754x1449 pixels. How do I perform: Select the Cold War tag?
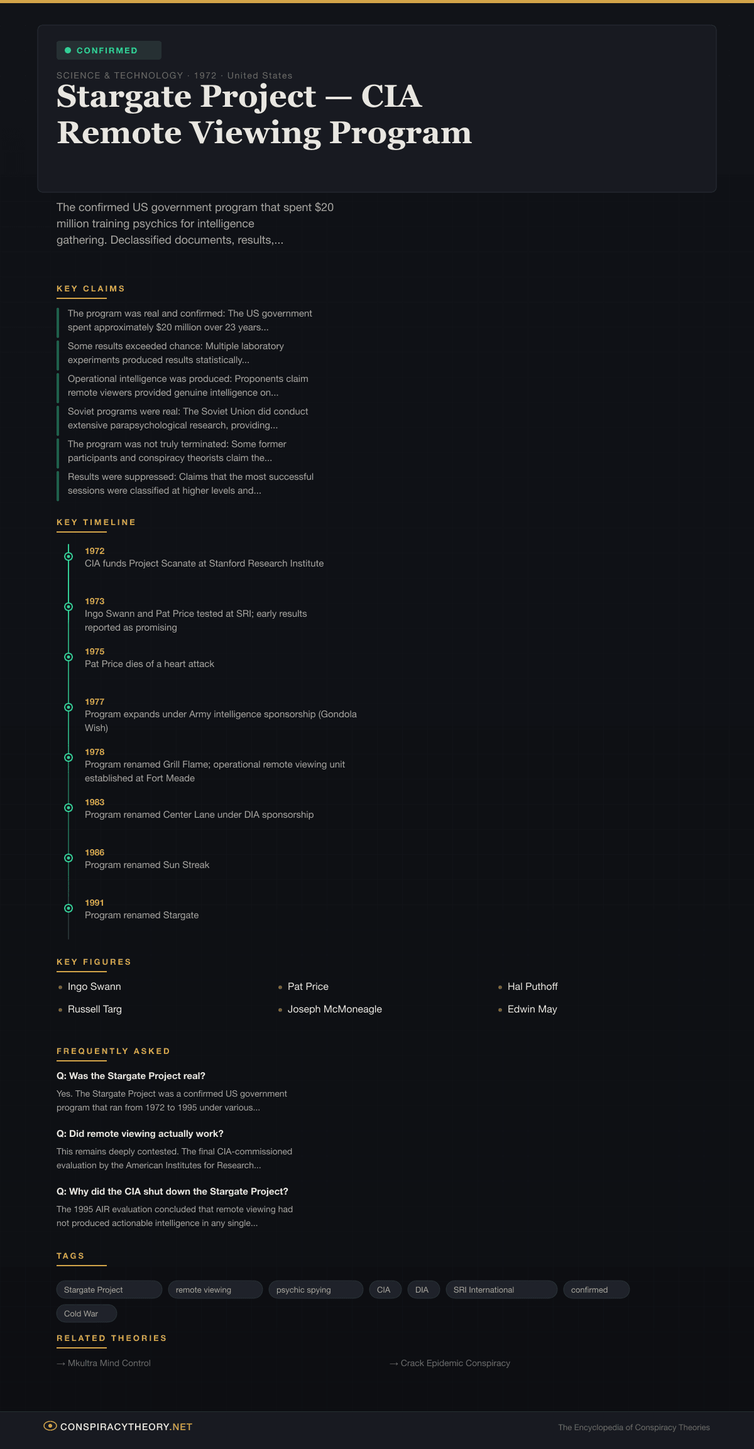coord(86,1313)
